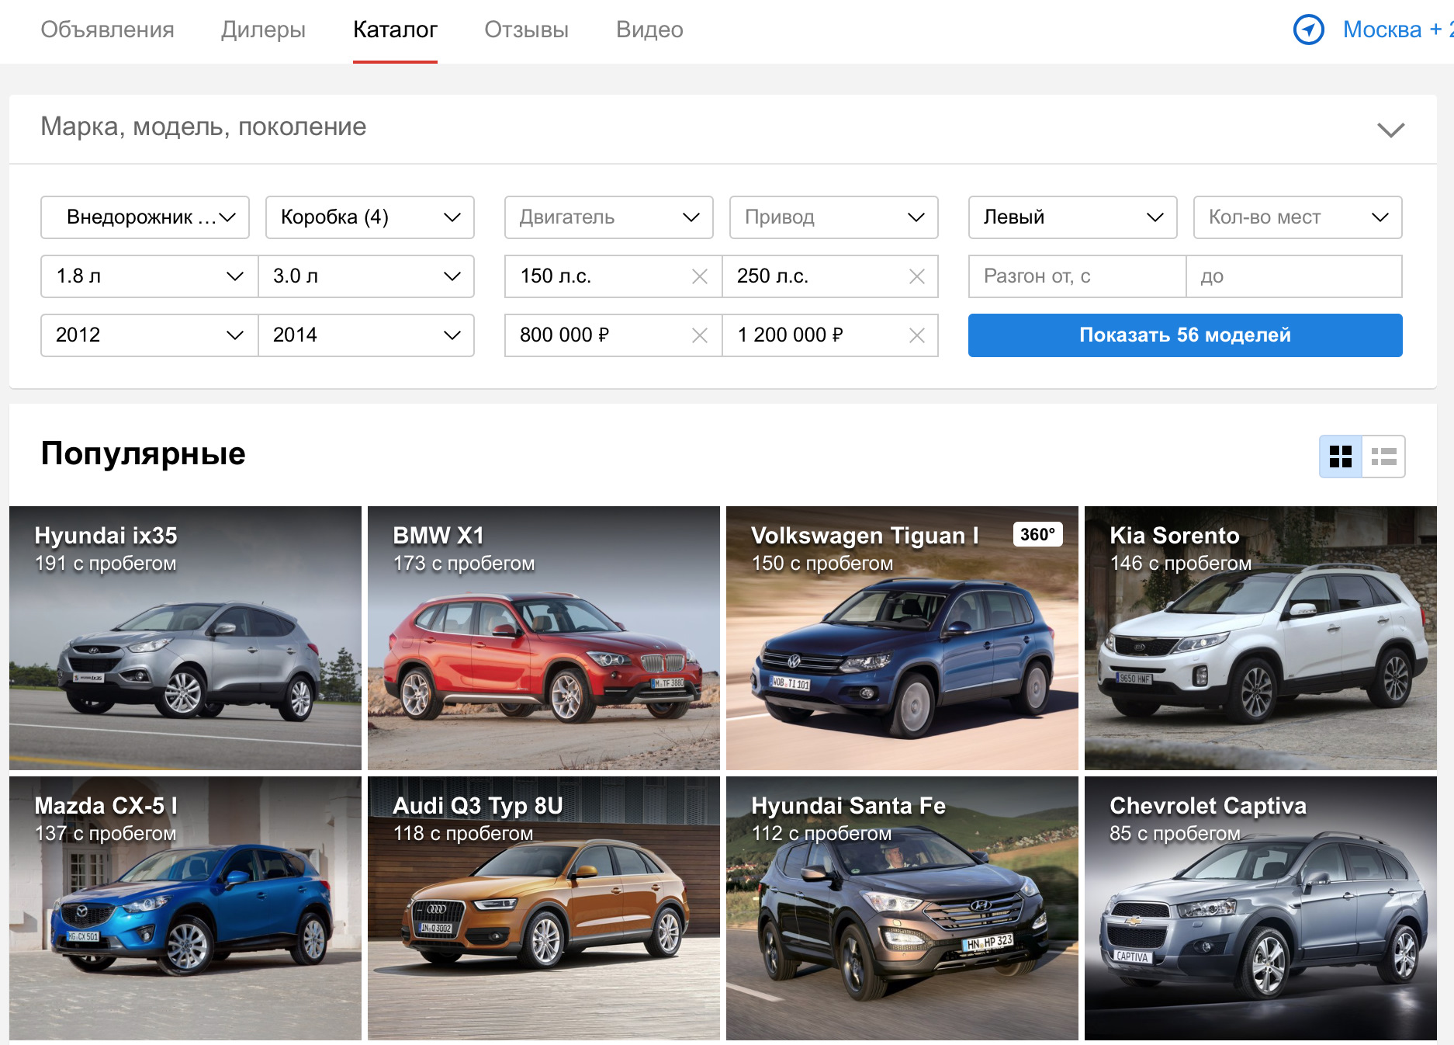The width and height of the screenshot is (1454, 1045).
Task: Click Показать 56 моделей button
Action: click(1186, 335)
